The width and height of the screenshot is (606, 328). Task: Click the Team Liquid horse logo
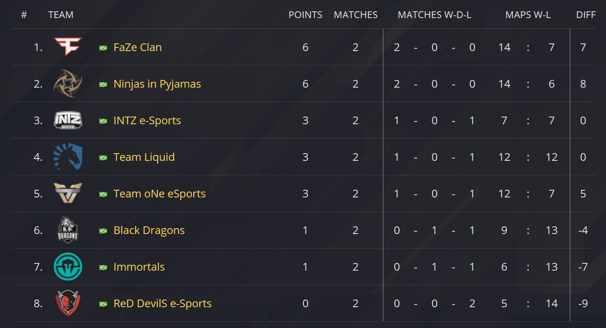click(68, 157)
